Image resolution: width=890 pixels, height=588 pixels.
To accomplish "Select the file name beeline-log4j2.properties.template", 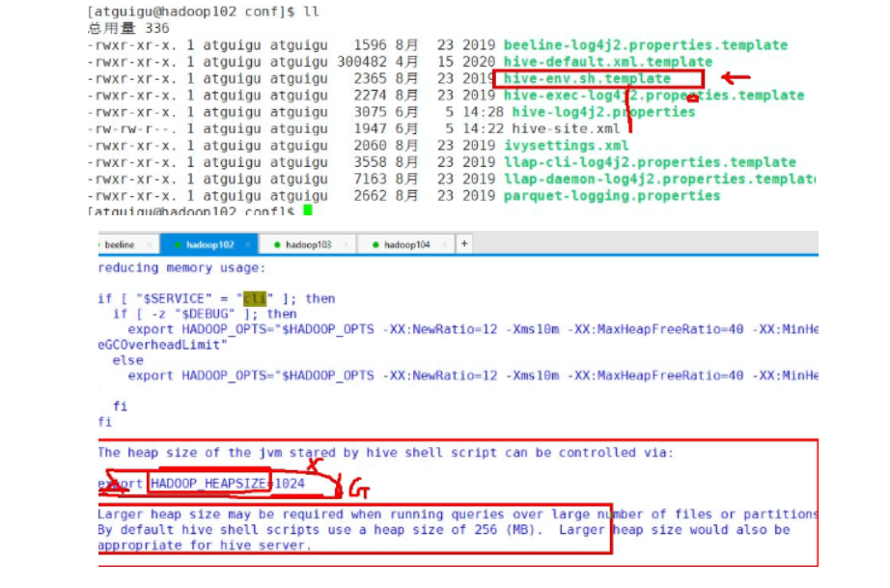I will tap(646, 44).
